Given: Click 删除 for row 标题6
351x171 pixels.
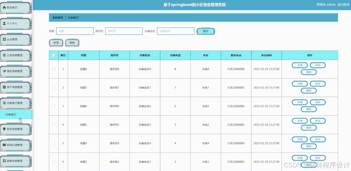Looking at the screenshot, I should click(309, 109).
